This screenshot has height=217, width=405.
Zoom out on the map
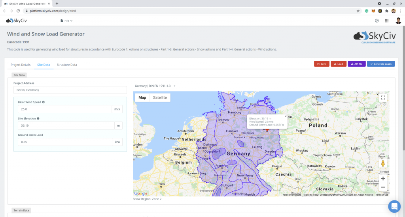coord(382,187)
